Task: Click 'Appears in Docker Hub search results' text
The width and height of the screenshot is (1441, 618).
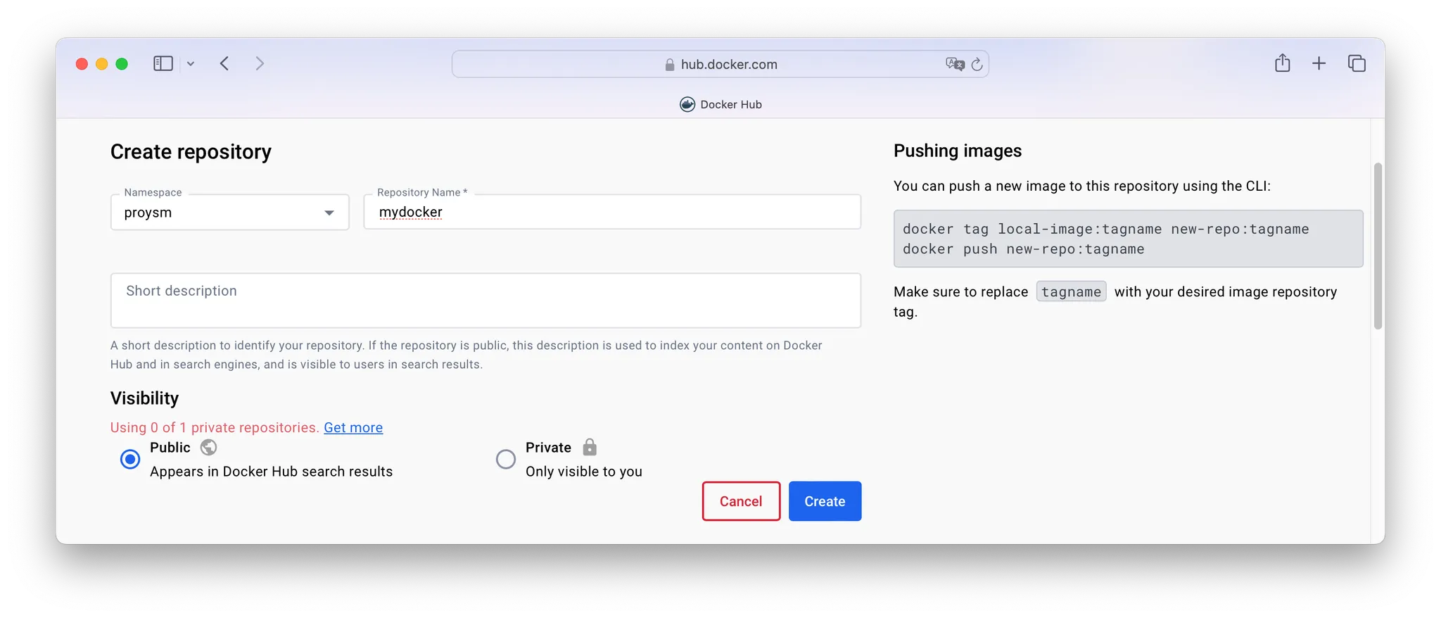Action: click(271, 472)
